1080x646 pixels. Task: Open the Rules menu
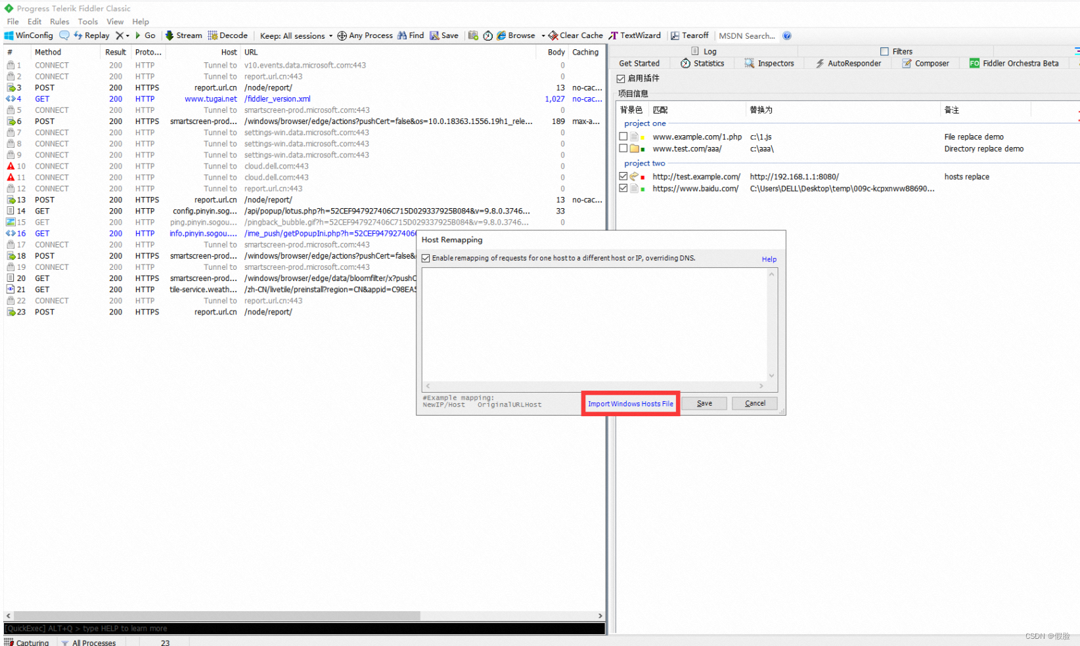pos(60,22)
